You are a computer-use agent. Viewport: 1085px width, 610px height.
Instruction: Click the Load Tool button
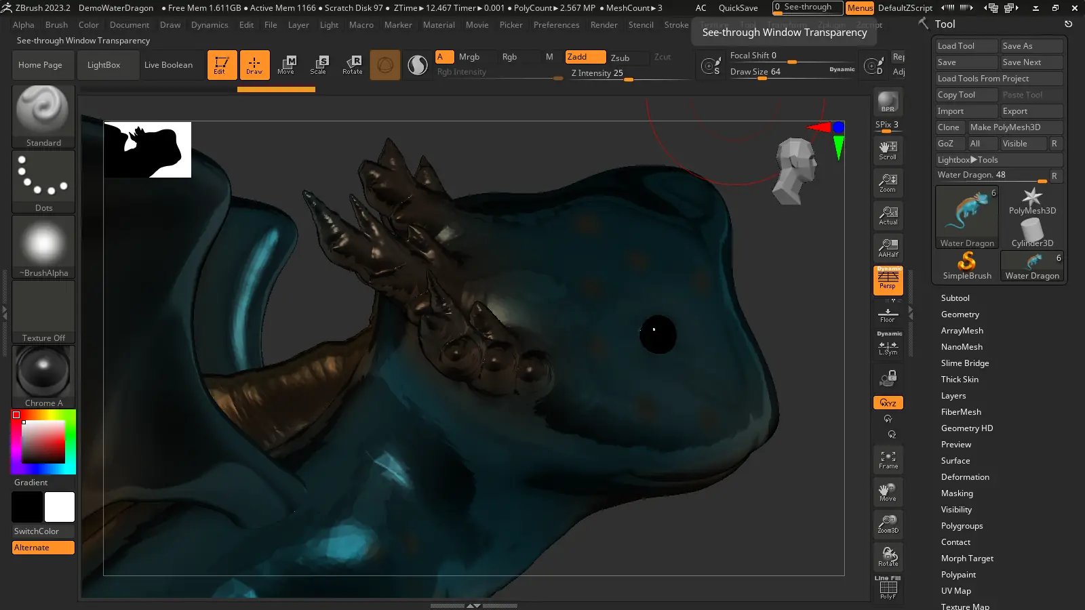(x=966, y=46)
